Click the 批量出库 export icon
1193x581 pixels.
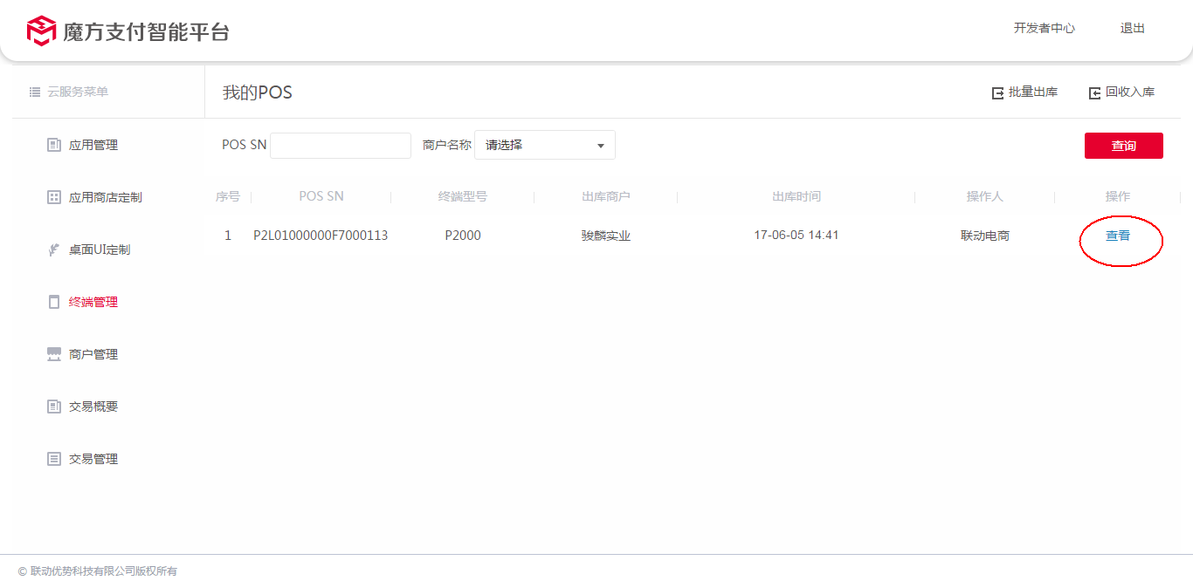[x=997, y=92]
